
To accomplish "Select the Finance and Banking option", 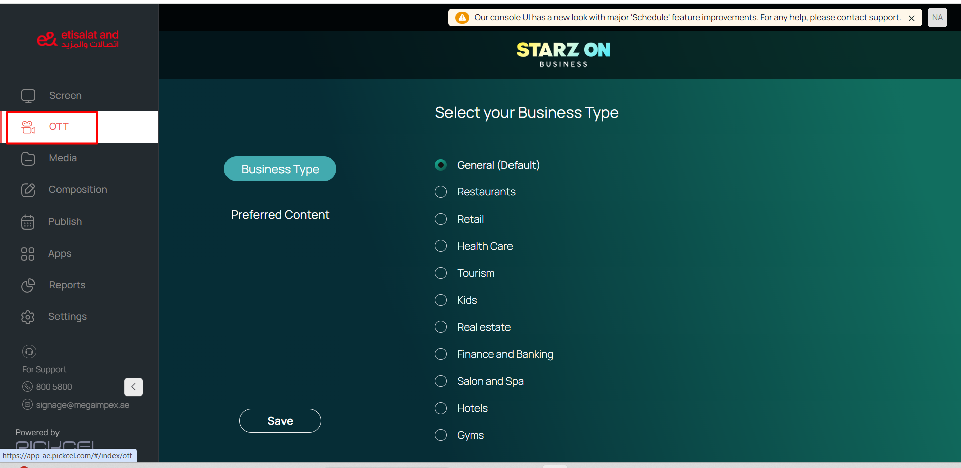I will [441, 354].
